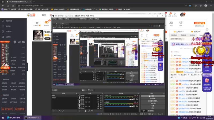Open the browser history icon

click(x=200, y=6)
